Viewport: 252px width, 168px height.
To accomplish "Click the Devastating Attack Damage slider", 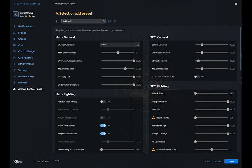I will [118, 150].
